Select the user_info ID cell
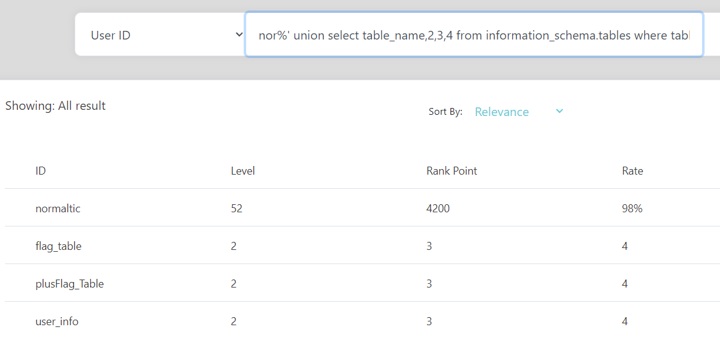This screenshot has width=720, height=340. (x=57, y=321)
